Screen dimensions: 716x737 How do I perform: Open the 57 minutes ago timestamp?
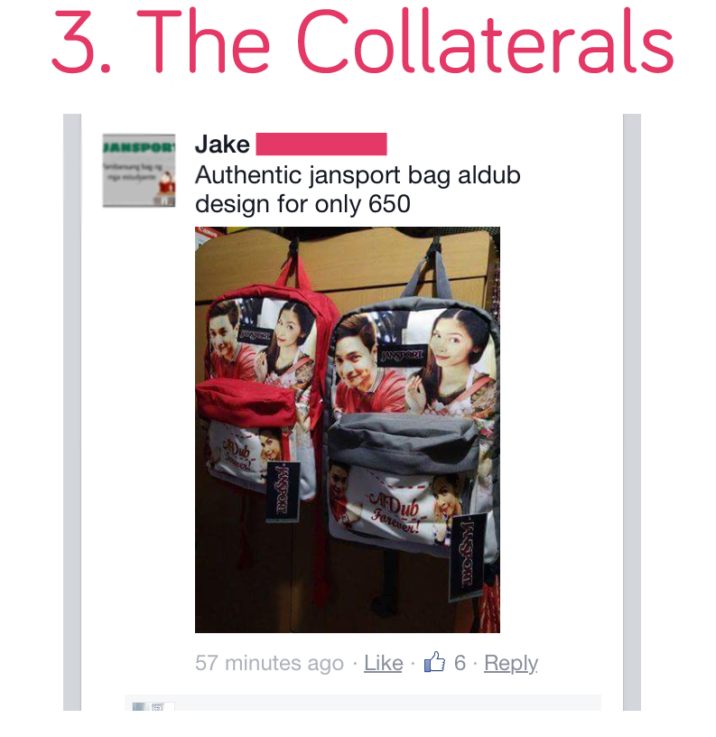click(269, 663)
